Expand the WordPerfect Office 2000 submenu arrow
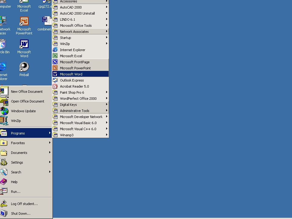The height and width of the screenshot is (219, 292). coord(107,98)
